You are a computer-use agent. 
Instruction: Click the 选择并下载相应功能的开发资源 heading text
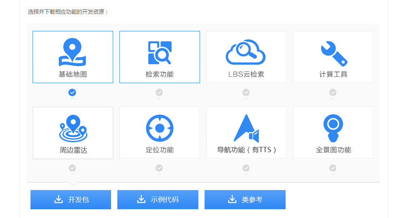[x=68, y=12]
